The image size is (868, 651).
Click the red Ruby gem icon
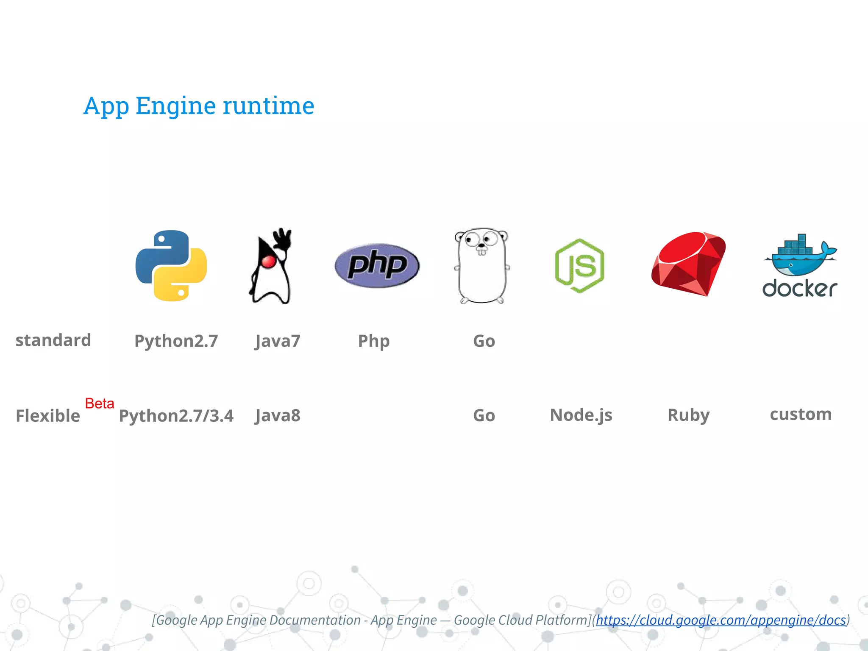[688, 264]
